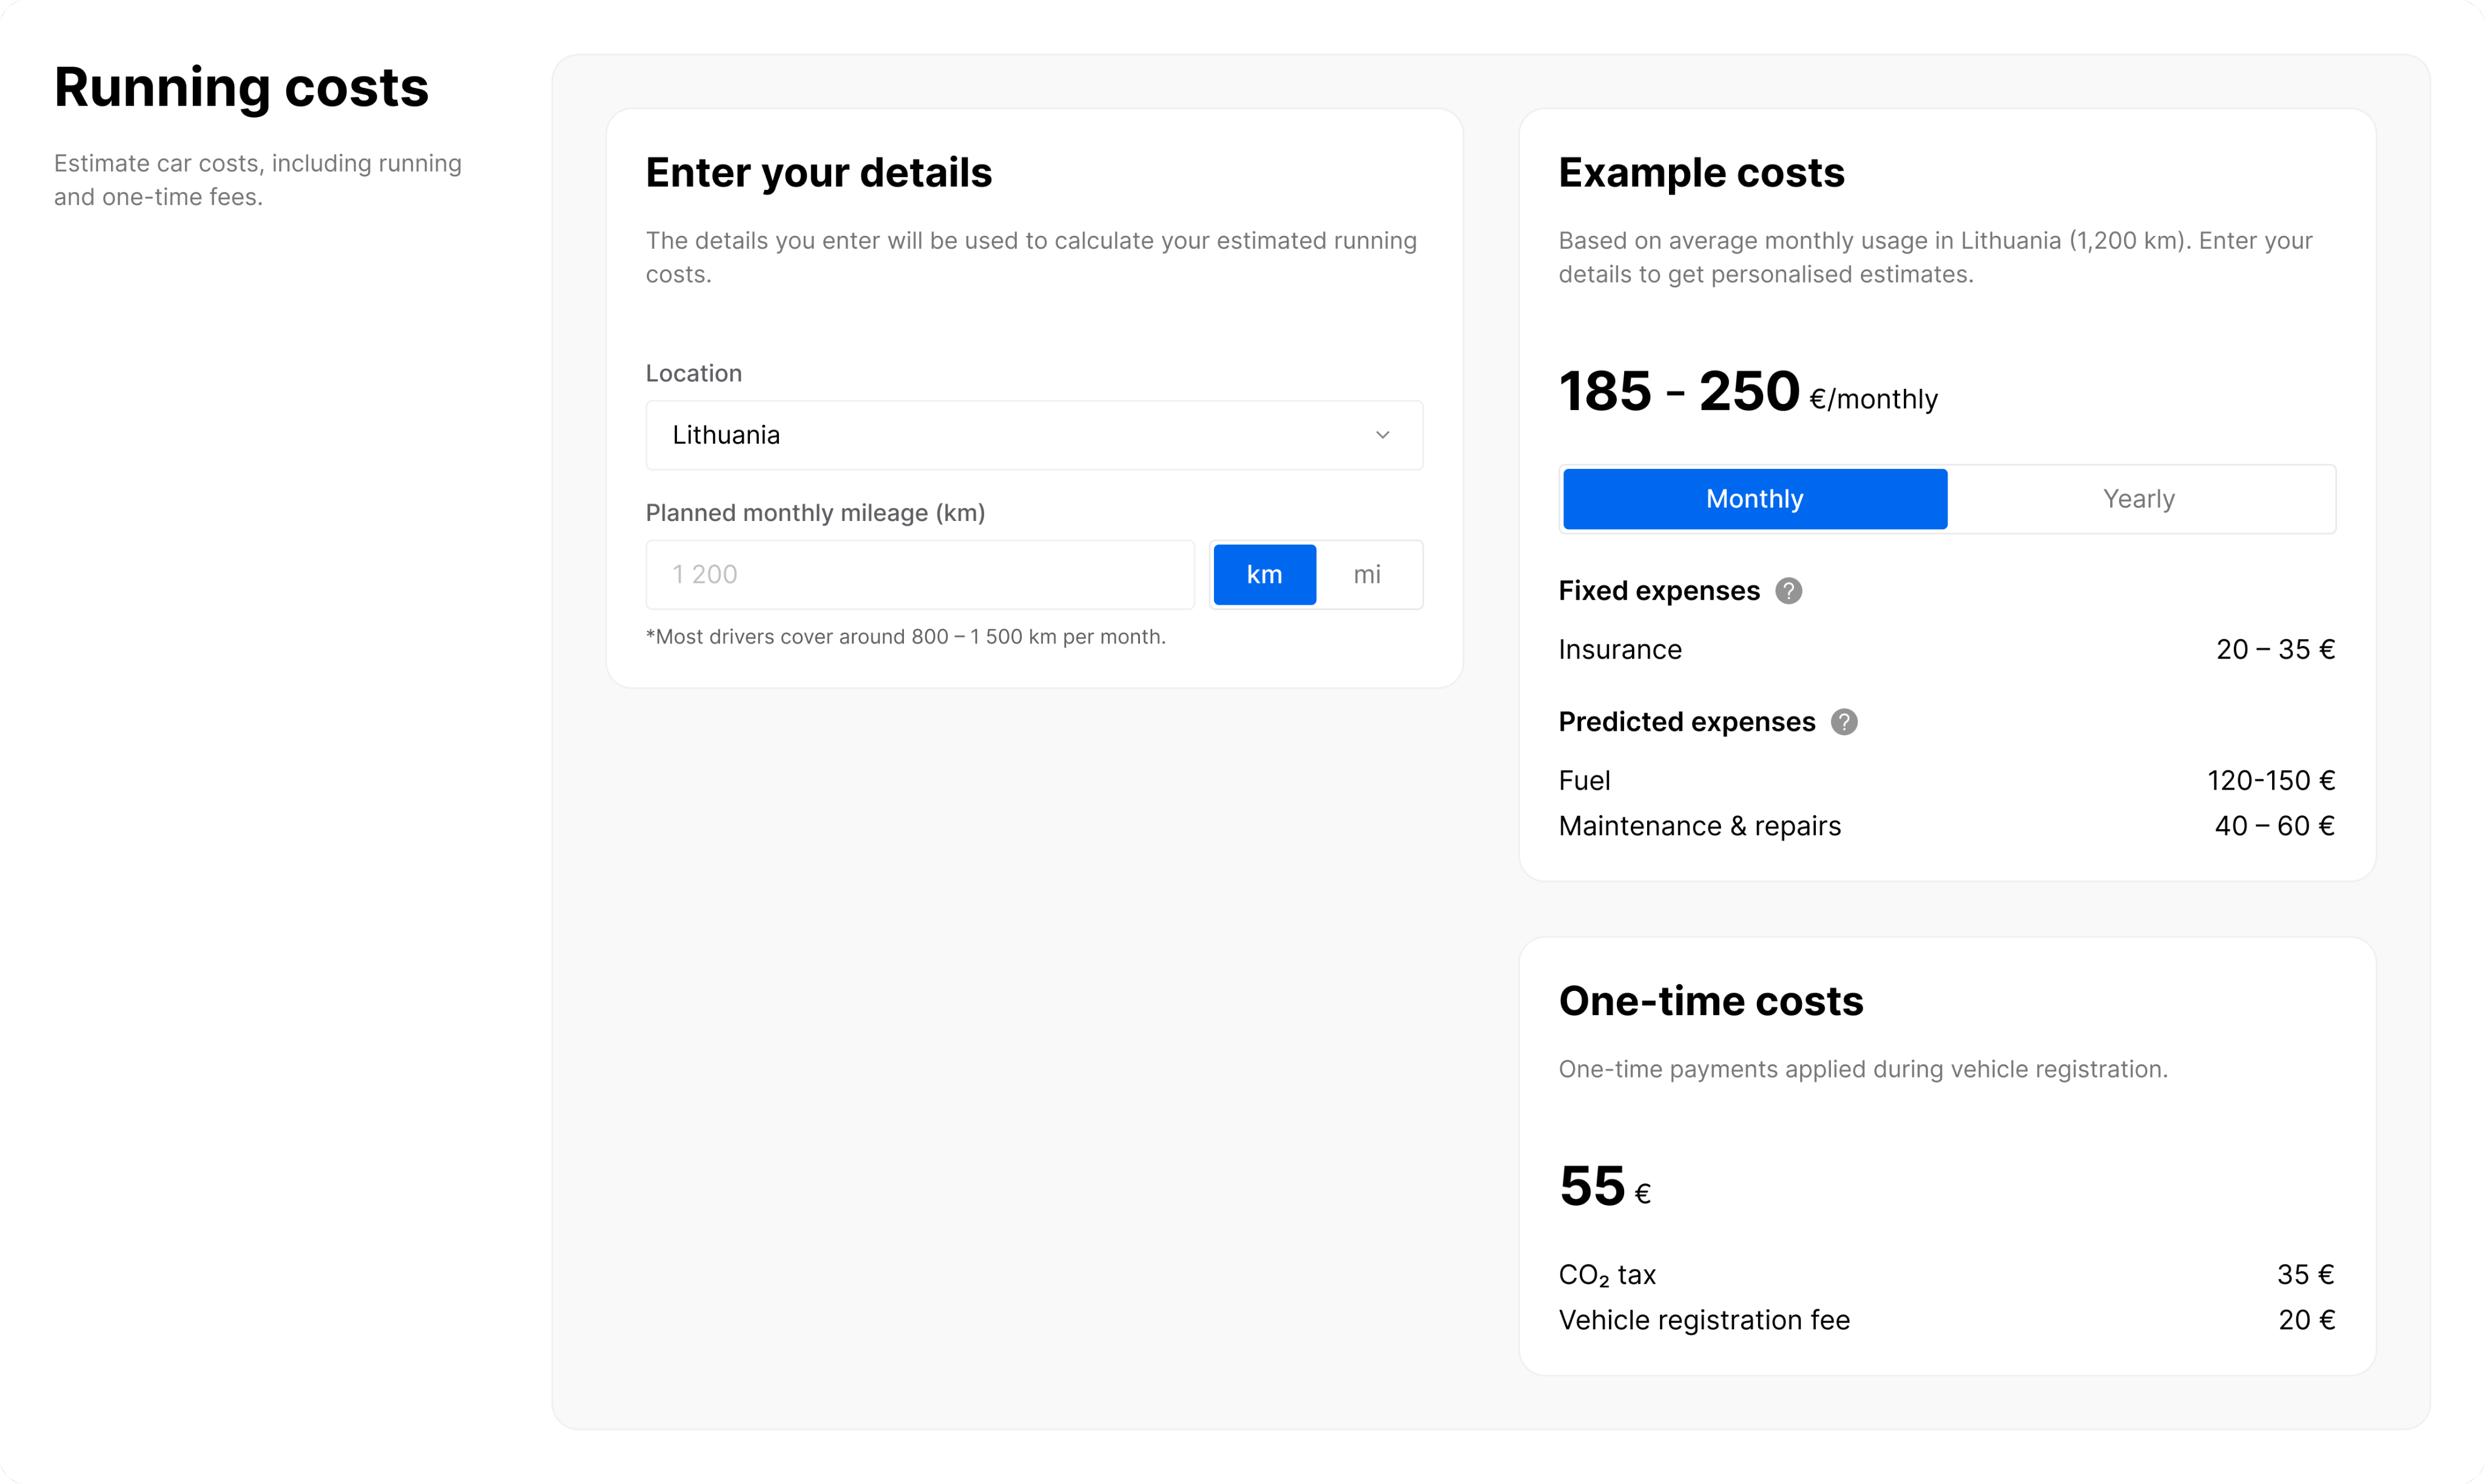This screenshot has width=2485, height=1484.
Task: Click the Enter your details heading
Action: [818, 173]
